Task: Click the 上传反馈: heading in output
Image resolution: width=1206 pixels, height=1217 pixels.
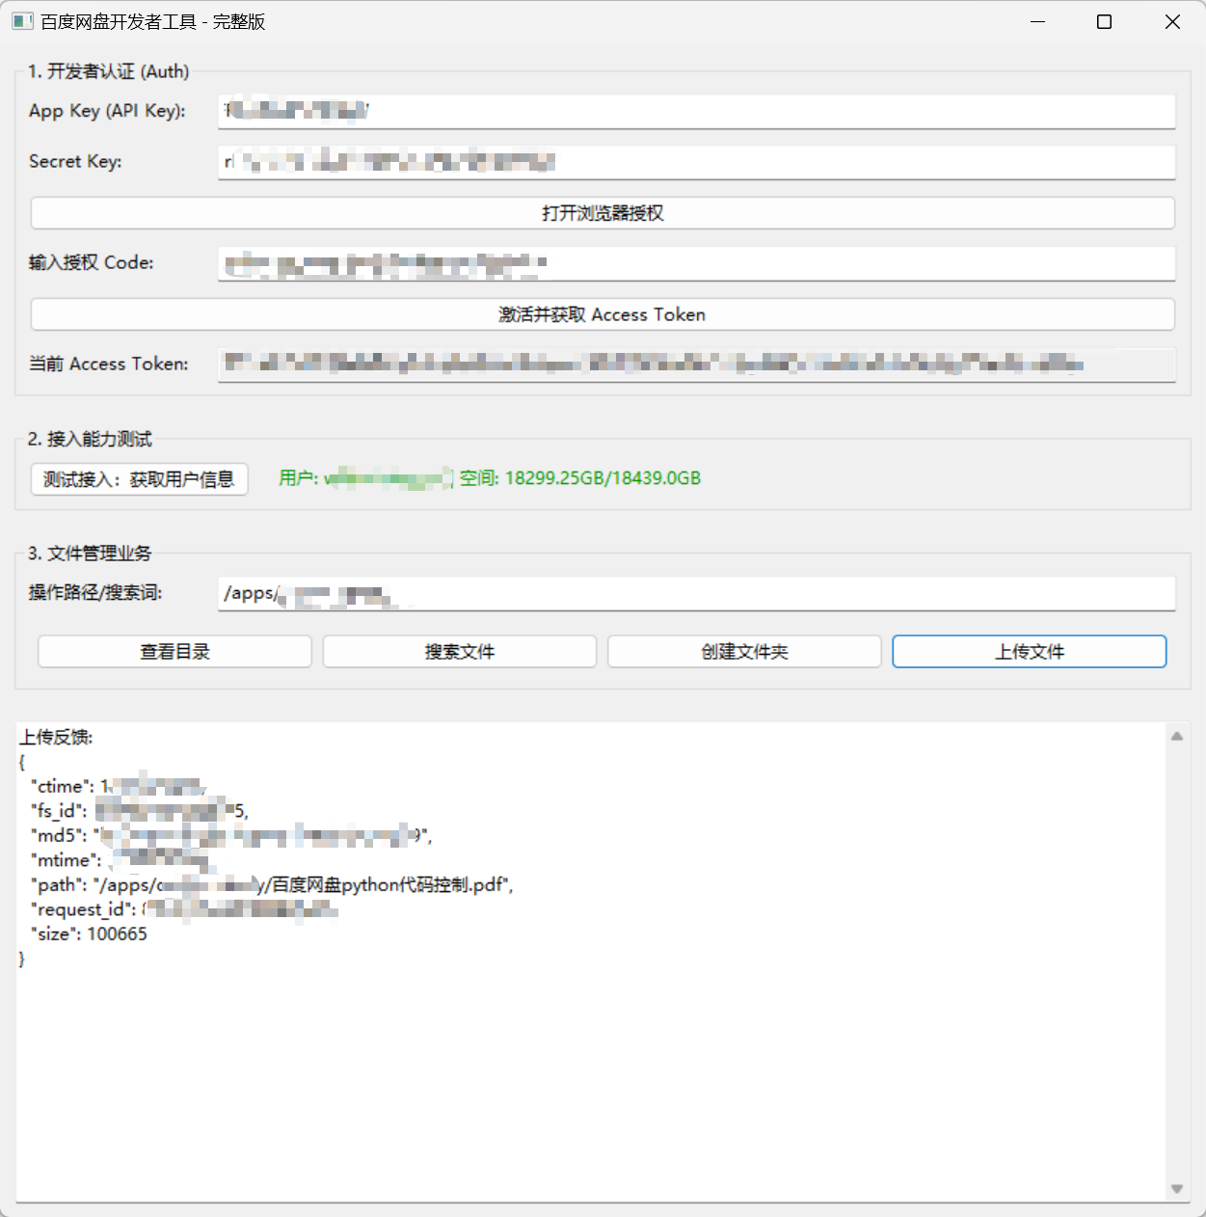Action: point(57,738)
